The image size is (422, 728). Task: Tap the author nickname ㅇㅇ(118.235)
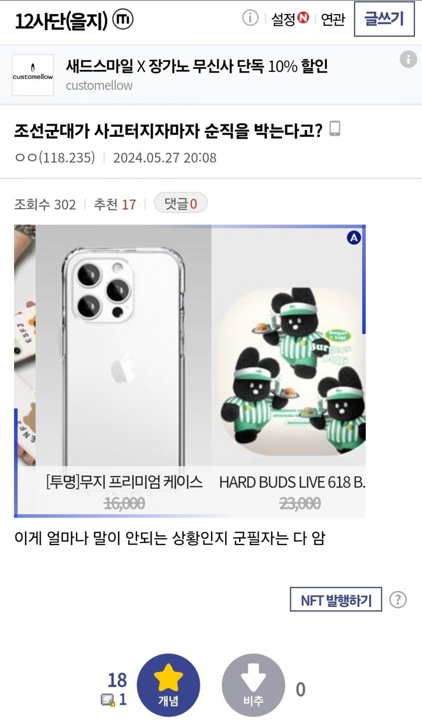tap(55, 157)
